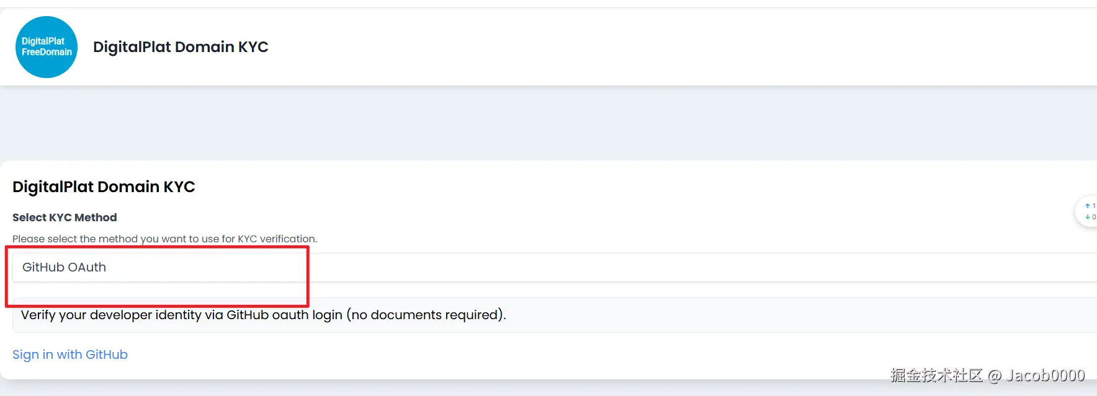
Task: Click the @ symbol in the watermark
Action: pos(995,376)
